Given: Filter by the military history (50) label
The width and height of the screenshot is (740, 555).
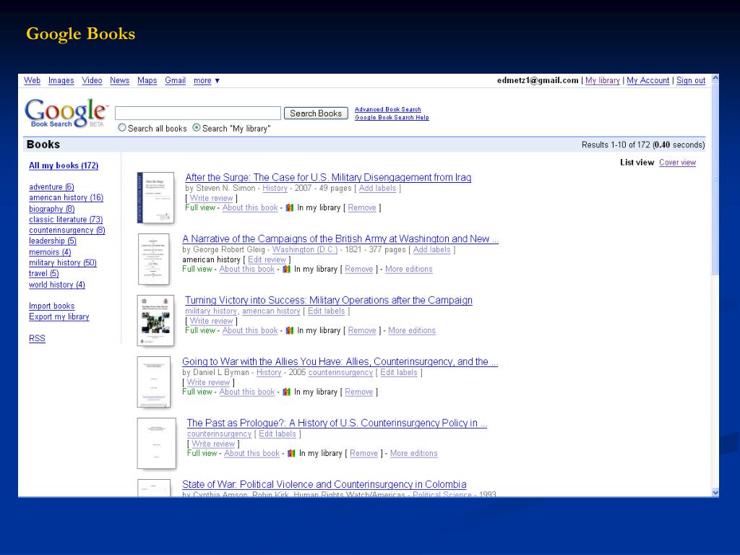Looking at the screenshot, I should click(x=63, y=263).
